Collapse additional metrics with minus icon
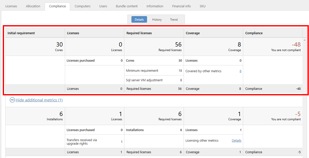The image size is (309, 158). (12, 100)
